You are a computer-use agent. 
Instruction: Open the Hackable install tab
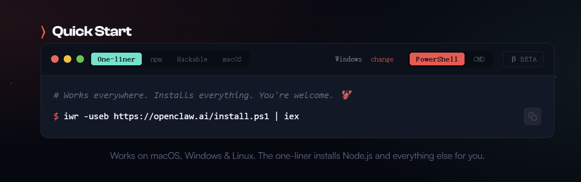click(192, 59)
